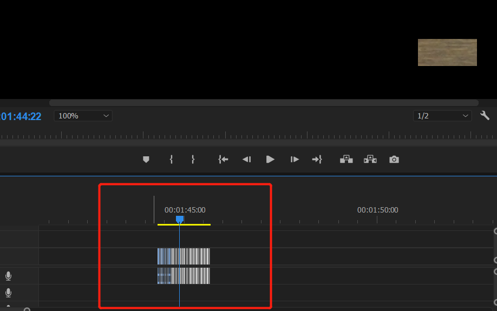Export frame with the camera icon
Viewport: 497px width, 311px height.
pyautogui.click(x=394, y=160)
